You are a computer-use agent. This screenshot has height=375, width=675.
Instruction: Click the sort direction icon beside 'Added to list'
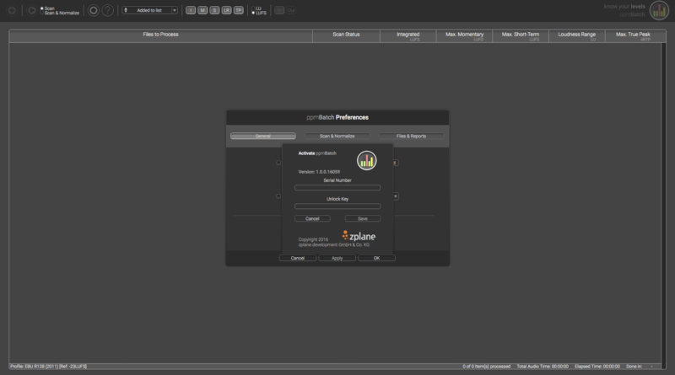[x=126, y=10]
